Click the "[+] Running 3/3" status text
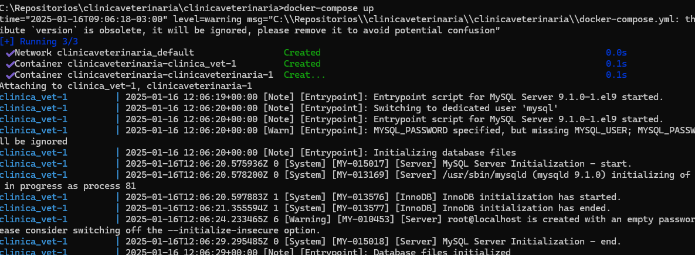The image size is (695, 255). point(39,42)
